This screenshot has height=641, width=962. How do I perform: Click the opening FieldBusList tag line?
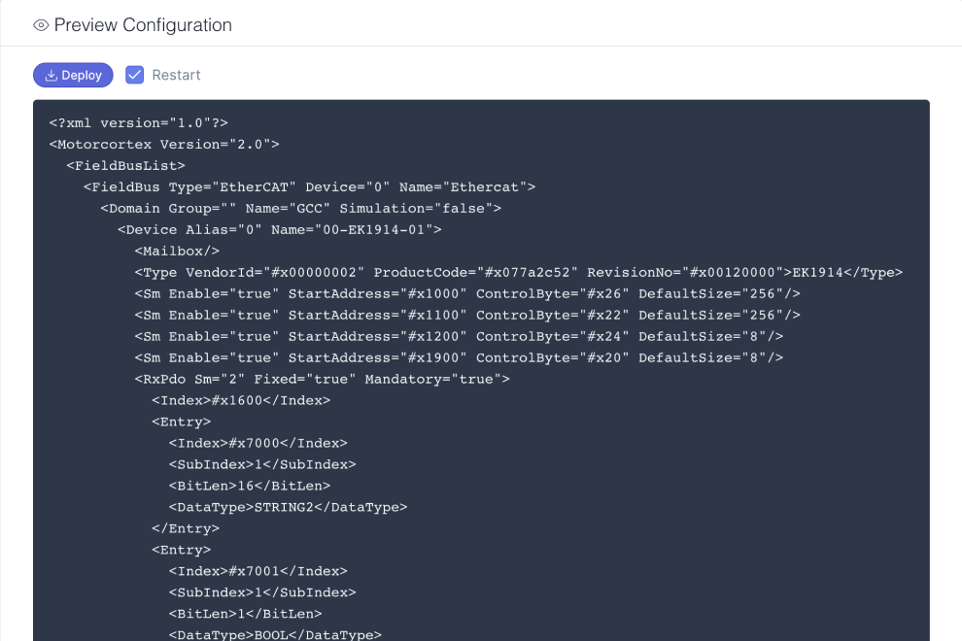pyautogui.click(x=125, y=166)
